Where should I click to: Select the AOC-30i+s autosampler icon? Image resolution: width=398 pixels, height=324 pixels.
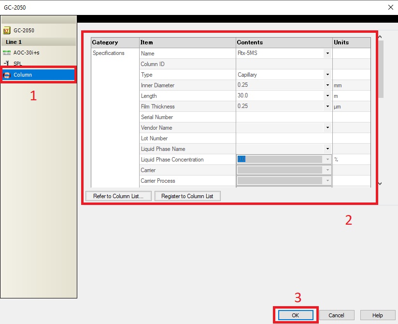[7, 53]
